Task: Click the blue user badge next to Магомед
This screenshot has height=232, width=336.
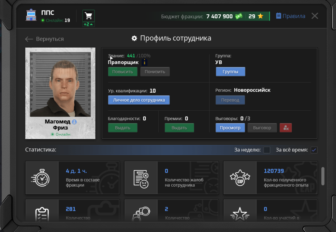Action: tap(74, 122)
